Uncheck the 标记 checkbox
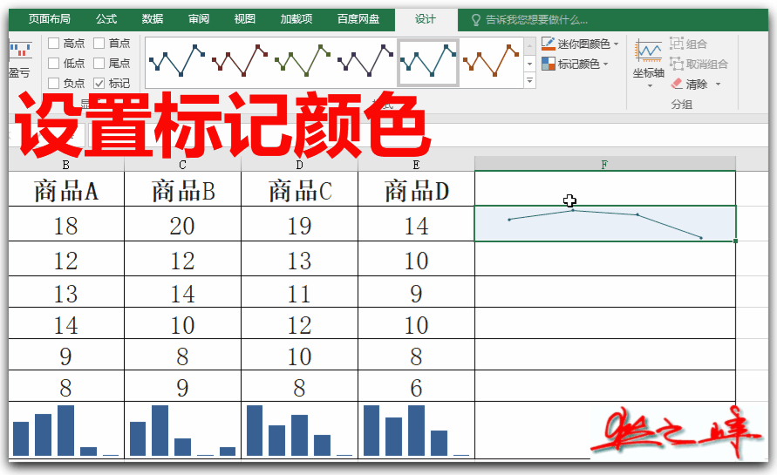 point(99,83)
